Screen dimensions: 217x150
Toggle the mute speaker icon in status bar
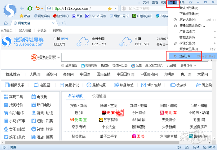(179, 148)
